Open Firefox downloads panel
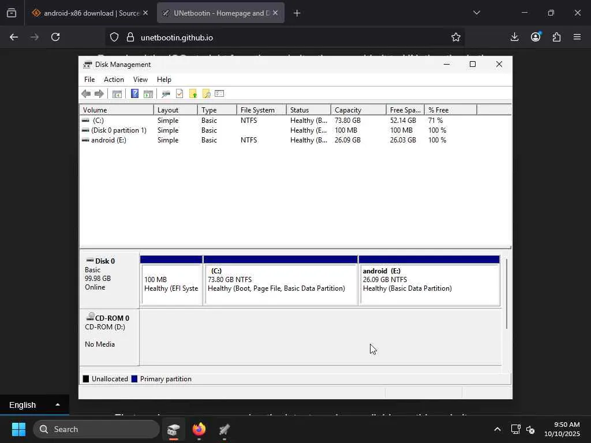This screenshot has height=443, width=591. click(x=514, y=37)
